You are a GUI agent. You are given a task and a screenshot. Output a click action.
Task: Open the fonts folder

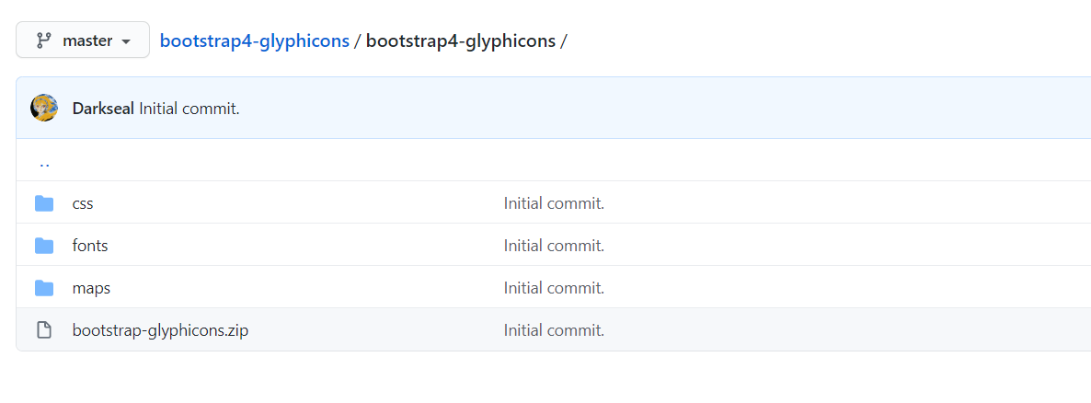click(x=90, y=246)
